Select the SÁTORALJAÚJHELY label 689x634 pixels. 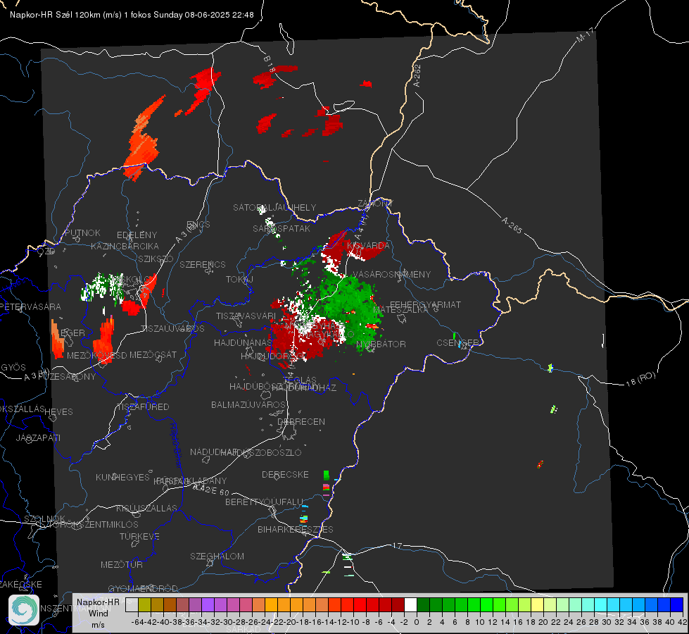pyautogui.click(x=274, y=207)
